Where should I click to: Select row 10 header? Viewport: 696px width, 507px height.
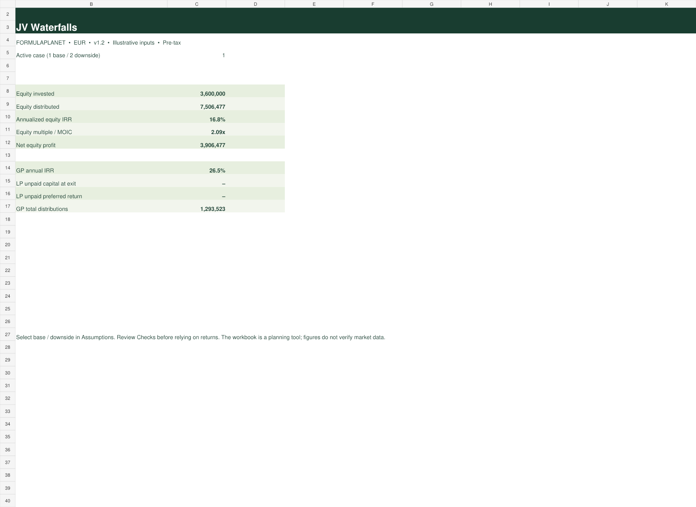click(8, 117)
